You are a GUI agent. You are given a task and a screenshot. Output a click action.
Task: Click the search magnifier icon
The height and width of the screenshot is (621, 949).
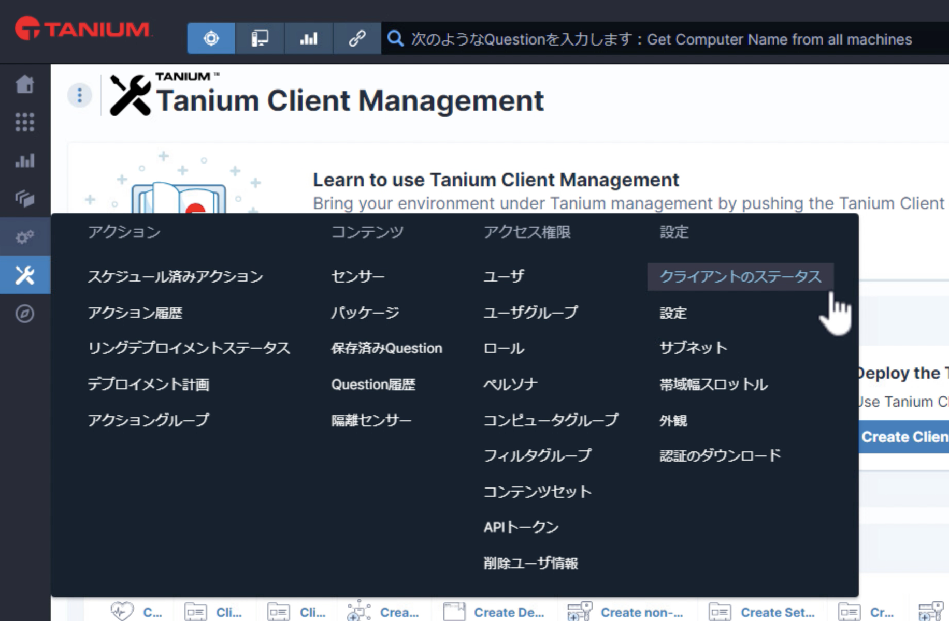pyautogui.click(x=395, y=38)
